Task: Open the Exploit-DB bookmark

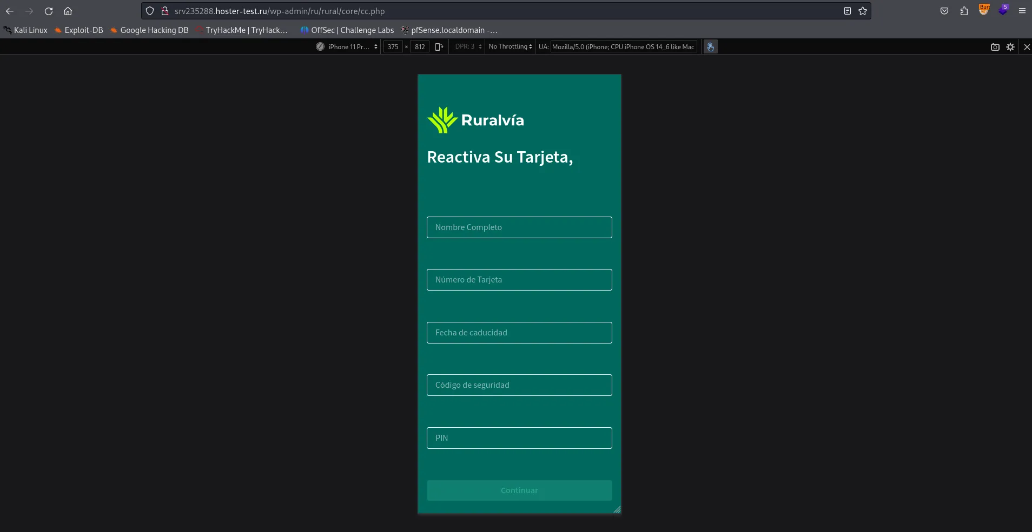Action: [78, 30]
